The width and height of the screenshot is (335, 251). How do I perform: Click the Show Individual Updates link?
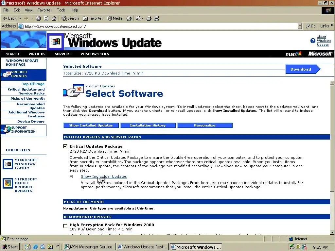pyautogui.click(x=104, y=176)
